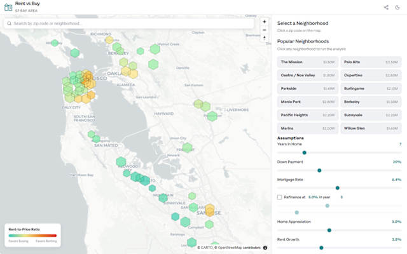Choose Sunnyvale neighborhood card
The image size is (407, 254).
click(x=371, y=115)
